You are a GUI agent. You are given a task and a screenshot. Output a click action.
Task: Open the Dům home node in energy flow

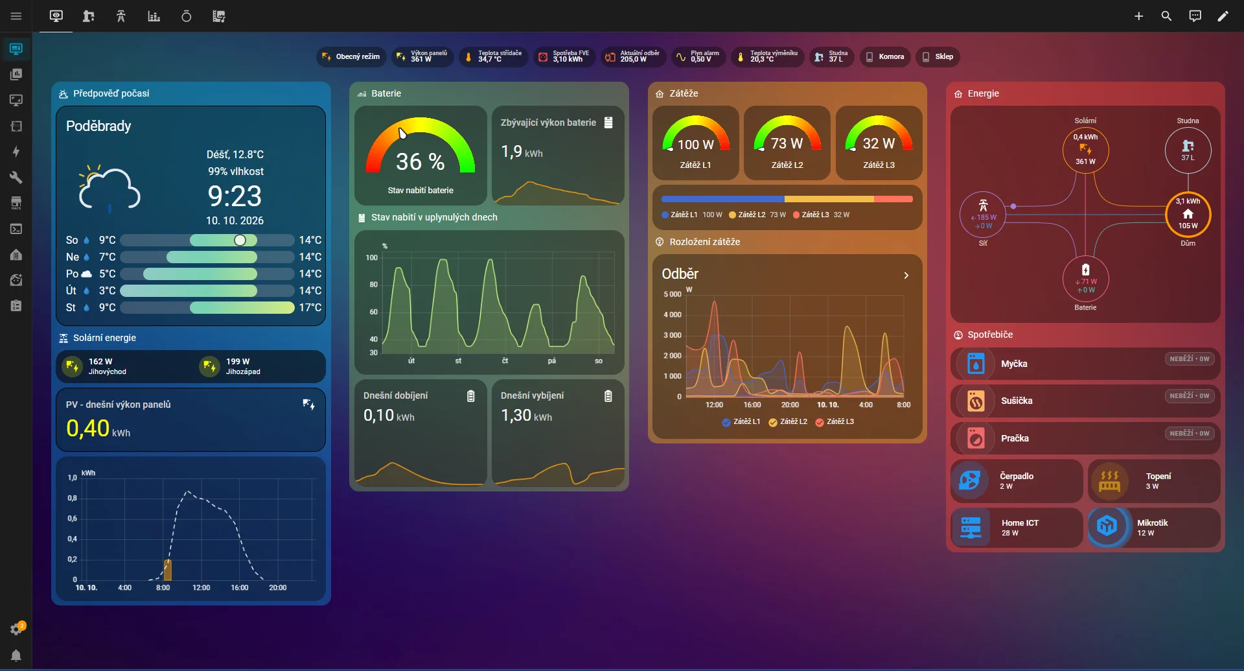(x=1188, y=214)
